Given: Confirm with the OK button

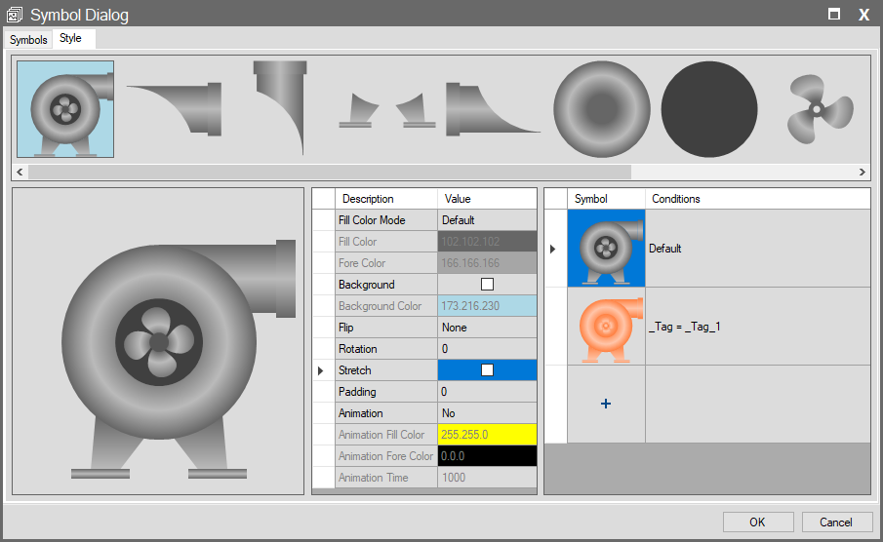Looking at the screenshot, I should (x=757, y=522).
